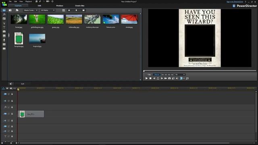Open preferences with the top gear icon
258x145 pixels.
(52, 2)
